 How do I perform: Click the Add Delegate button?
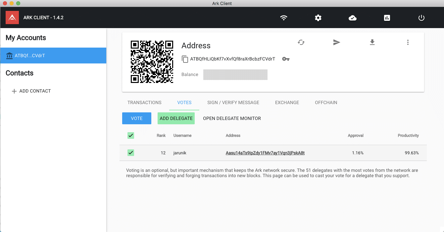point(176,118)
